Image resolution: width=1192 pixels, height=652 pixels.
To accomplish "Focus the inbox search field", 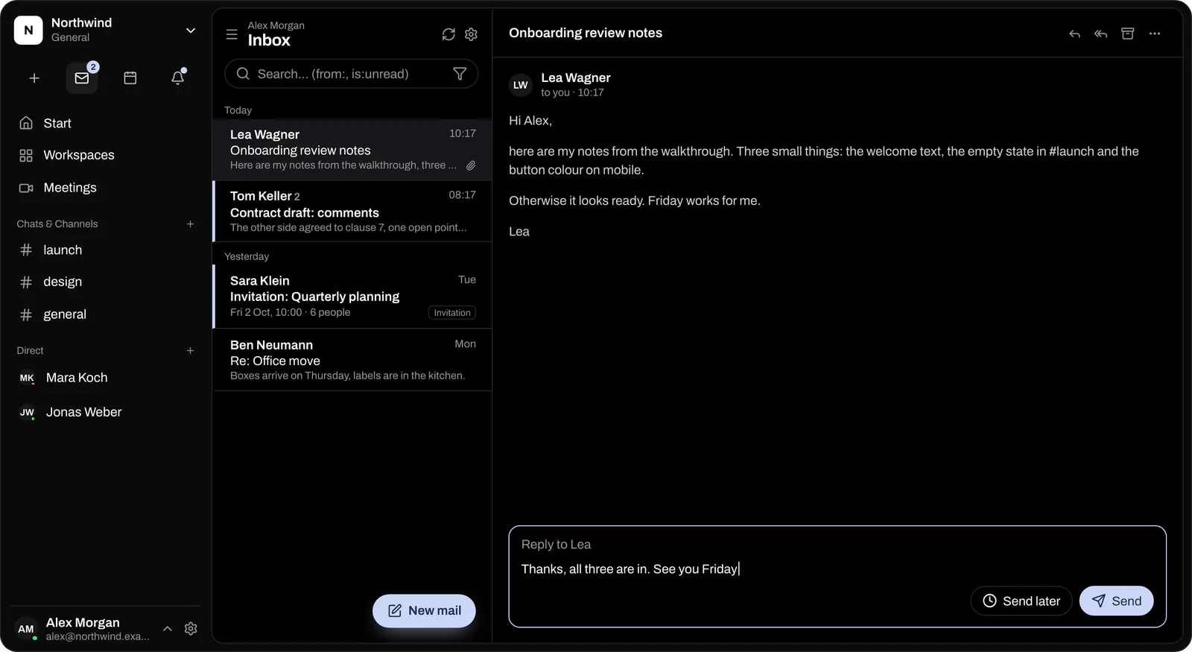I will tap(351, 74).
